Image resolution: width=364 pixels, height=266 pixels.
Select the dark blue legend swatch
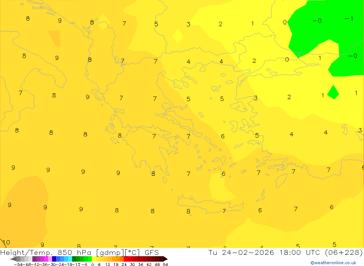(x=54, y=259)
